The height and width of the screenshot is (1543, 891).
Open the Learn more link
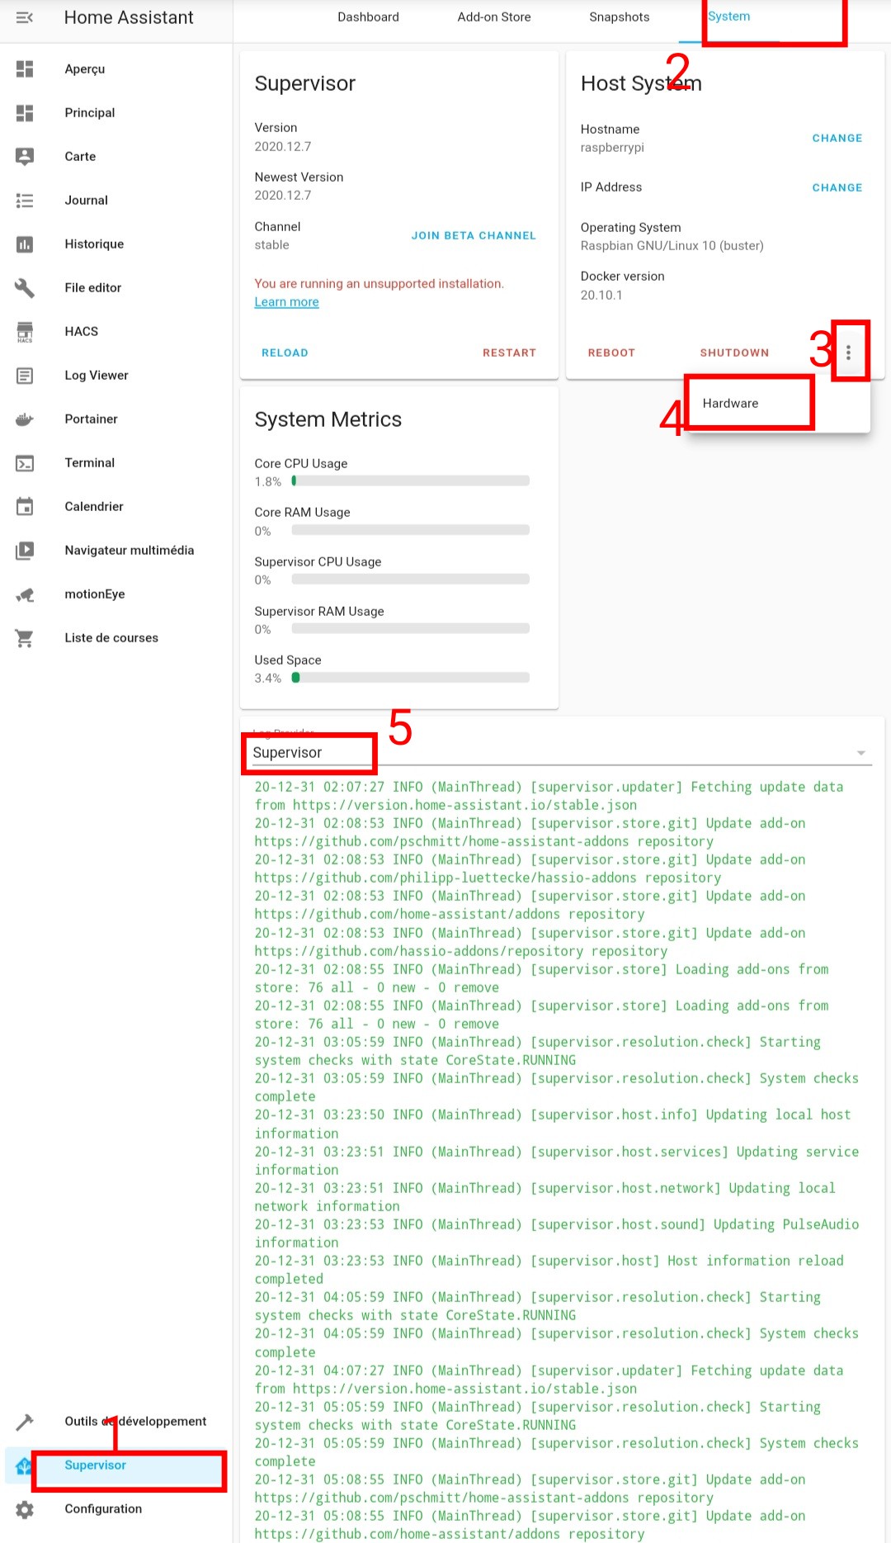coord(286,302)
